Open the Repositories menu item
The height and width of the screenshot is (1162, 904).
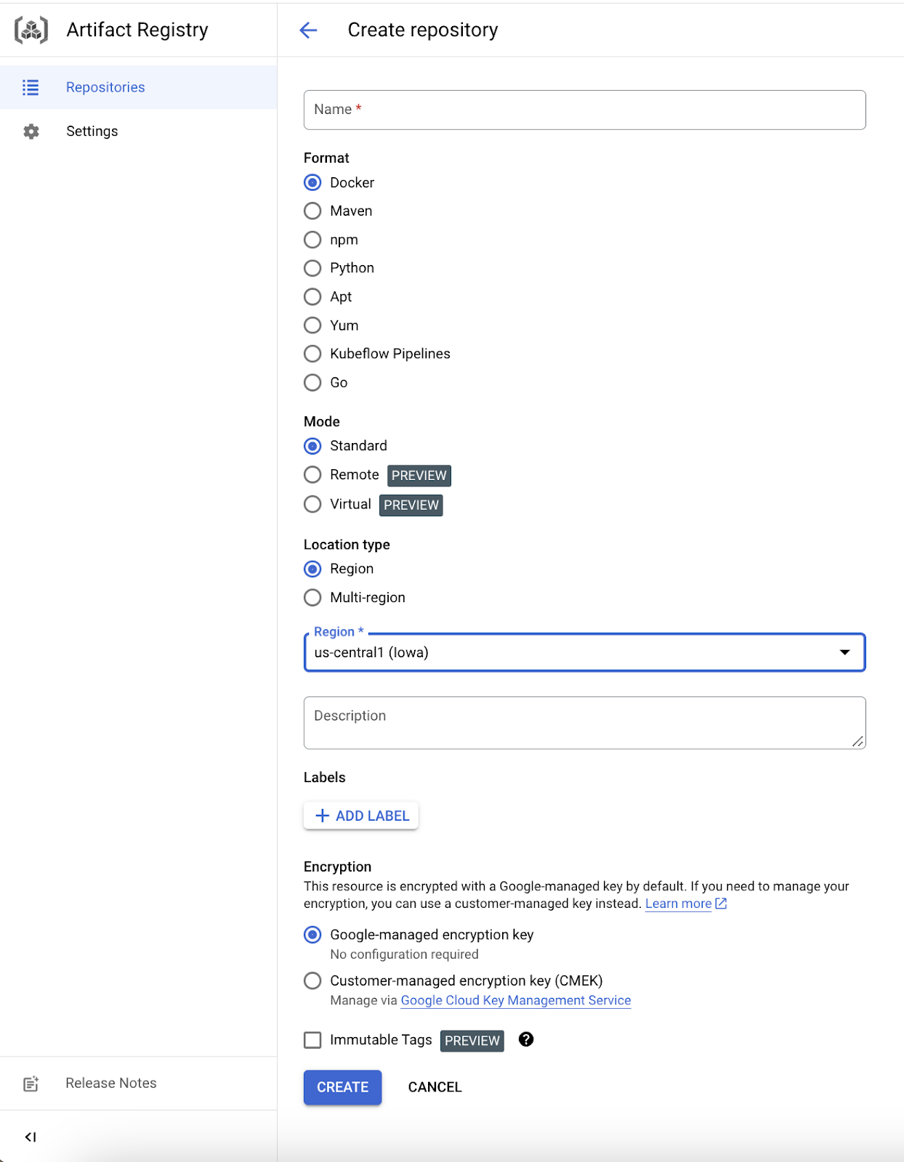point(105,87)
